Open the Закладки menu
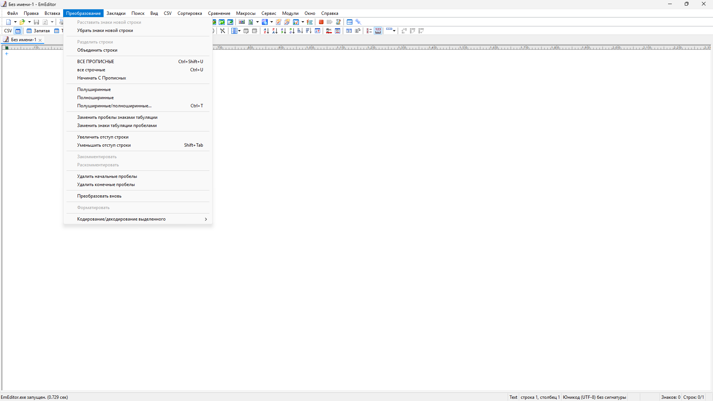Viewport: 713px width, 401px height. pos(116,13)
